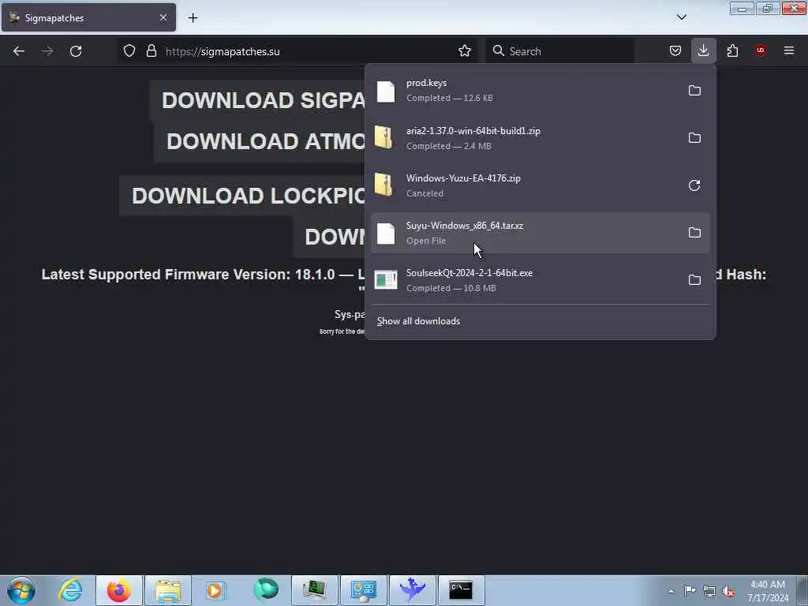Open the Action Center flag icon
The image size is (808, 606).
(690, 590)
